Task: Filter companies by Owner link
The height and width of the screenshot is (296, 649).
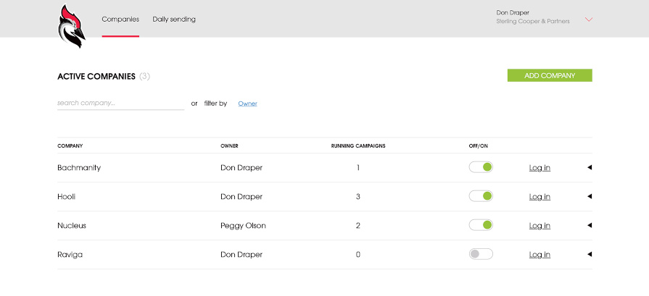Action: [247, 103]
